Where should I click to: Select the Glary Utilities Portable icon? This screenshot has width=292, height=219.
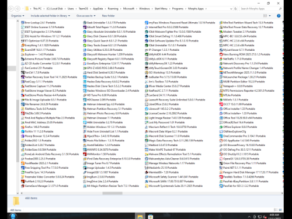coord(85,50)
